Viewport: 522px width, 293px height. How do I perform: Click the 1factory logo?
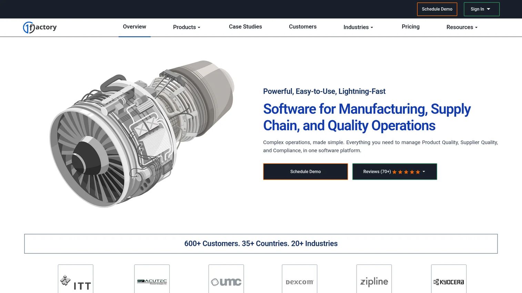pos(40,27)
